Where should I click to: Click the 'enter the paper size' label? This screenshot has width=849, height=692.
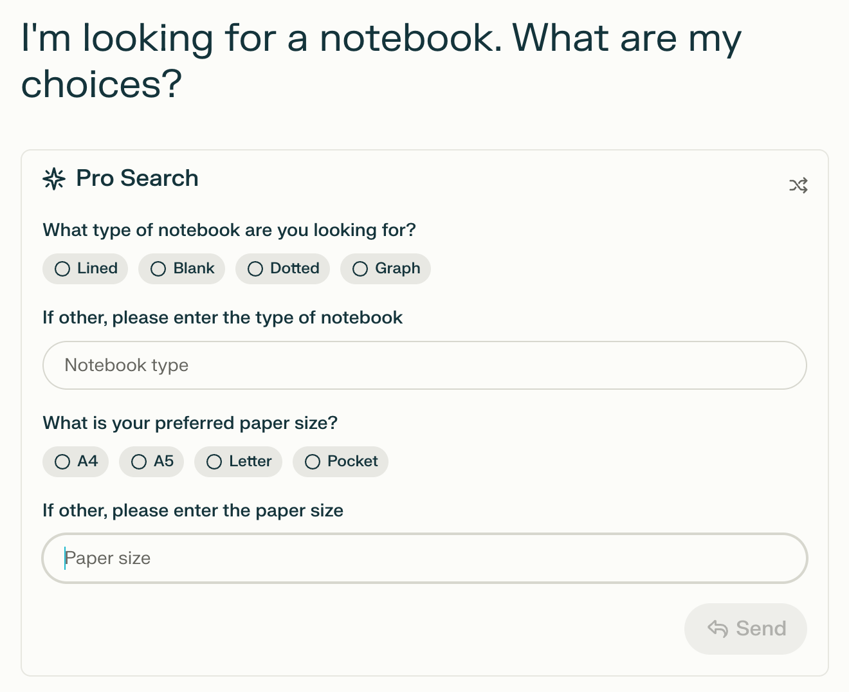click(193, 511)
